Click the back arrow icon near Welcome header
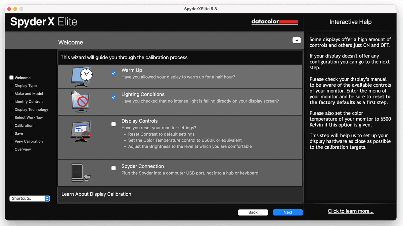Viewport: 403px width, 226px height. pyautogui.click(x=297, y=40)
